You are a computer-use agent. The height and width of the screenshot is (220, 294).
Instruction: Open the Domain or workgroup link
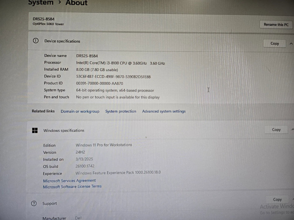pyautogui.click(x=80, y=111)
